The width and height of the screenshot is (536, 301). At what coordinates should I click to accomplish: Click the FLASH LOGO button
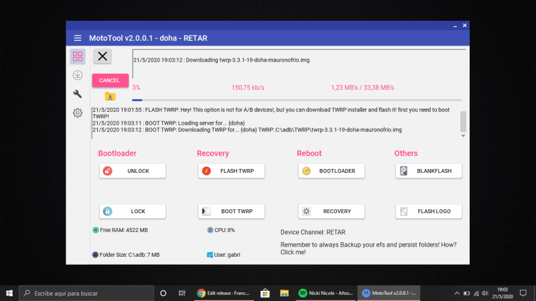[x=429, y=211]
